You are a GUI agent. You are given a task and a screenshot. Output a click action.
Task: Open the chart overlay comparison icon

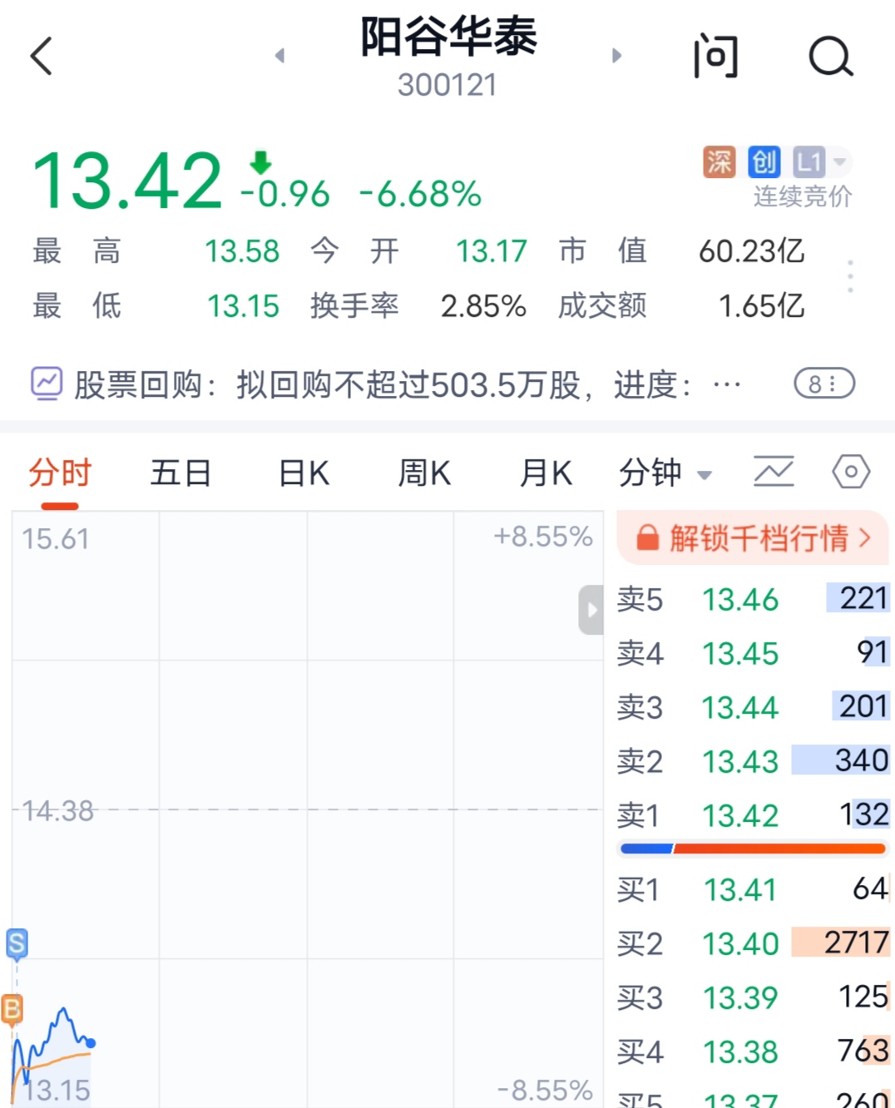tap(774, 472)
